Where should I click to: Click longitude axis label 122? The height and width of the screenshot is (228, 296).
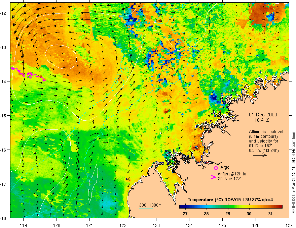123,225
